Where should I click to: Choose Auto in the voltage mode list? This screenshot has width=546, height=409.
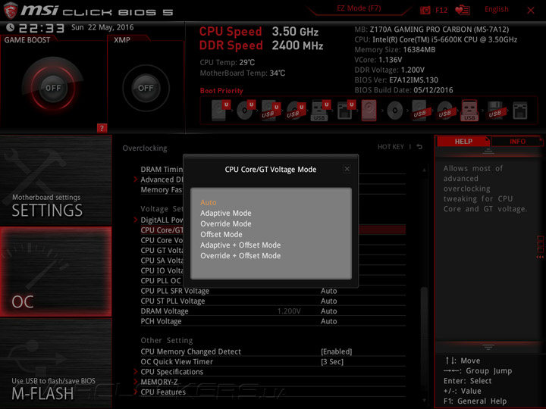(x=209, y=202)
